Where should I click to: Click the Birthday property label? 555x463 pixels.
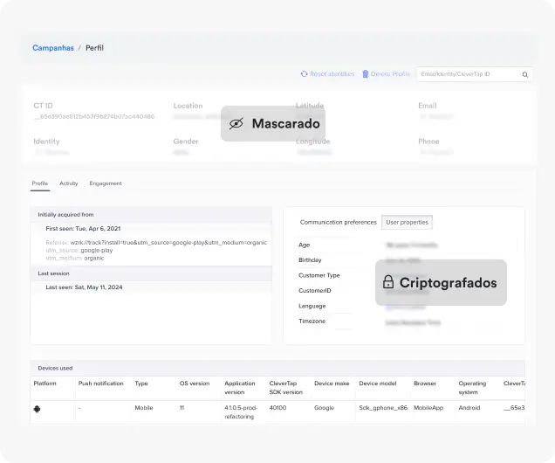pyautogui.click(x=310, y=260)
